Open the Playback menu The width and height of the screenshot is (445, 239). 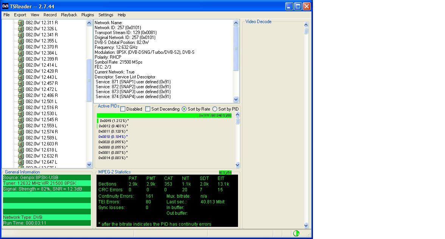[69, 15]
